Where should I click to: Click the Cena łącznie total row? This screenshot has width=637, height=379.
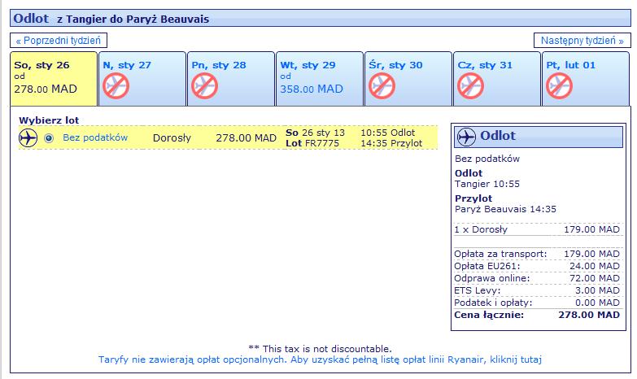click(x=537, y=315)
